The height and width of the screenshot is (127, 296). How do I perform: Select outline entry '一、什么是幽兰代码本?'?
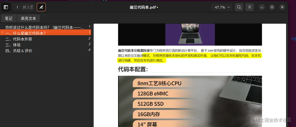pos(46,33)
